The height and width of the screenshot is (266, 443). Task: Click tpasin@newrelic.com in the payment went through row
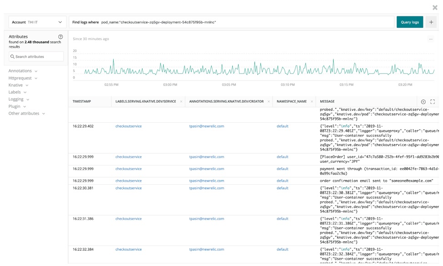[206, 169]
